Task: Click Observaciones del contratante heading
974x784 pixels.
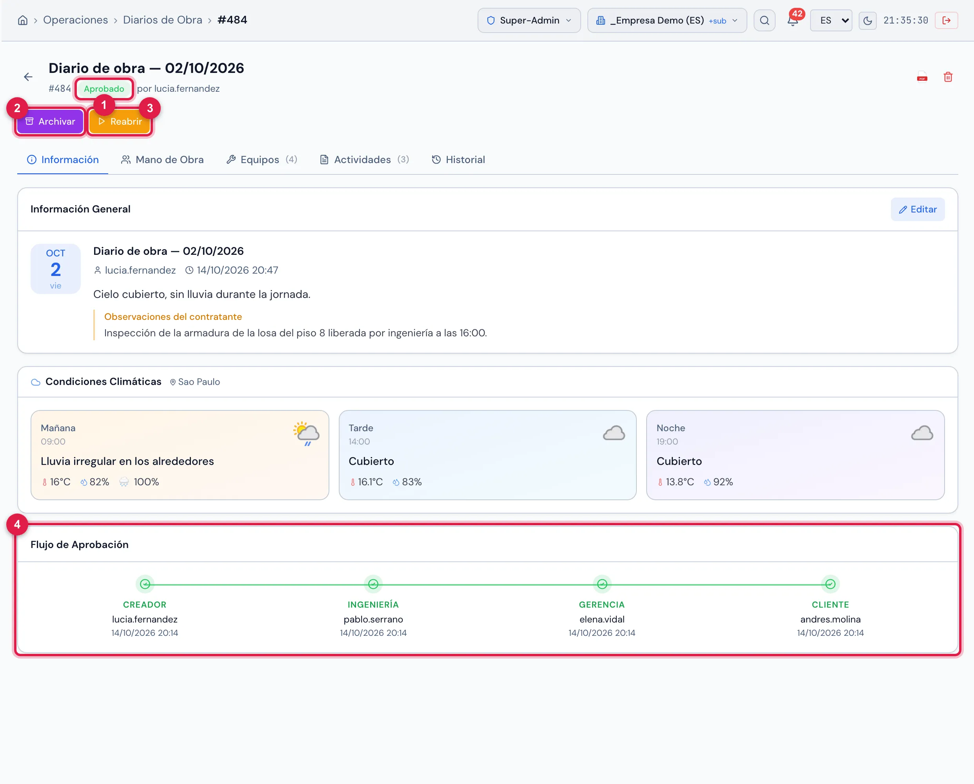Action: pyautogui.click(x=173, y=317)
